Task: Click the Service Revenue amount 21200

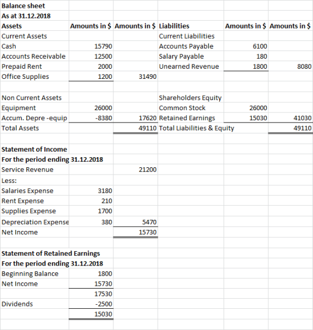Action: (x=148, y=169)
